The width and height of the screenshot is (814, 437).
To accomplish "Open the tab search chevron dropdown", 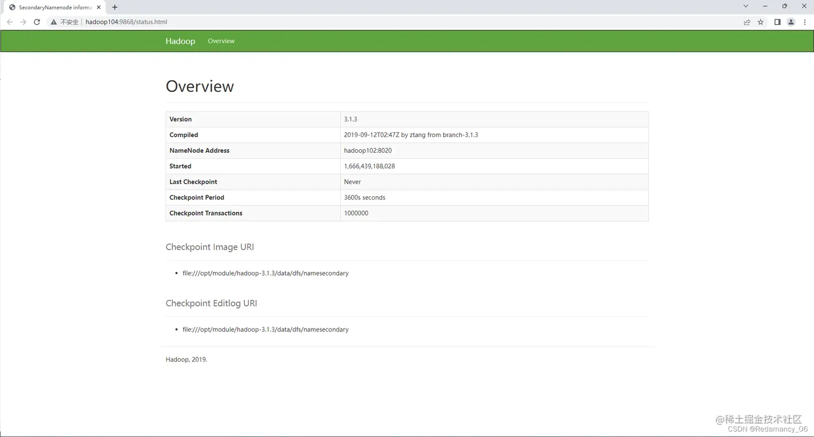I will [746, 6].
